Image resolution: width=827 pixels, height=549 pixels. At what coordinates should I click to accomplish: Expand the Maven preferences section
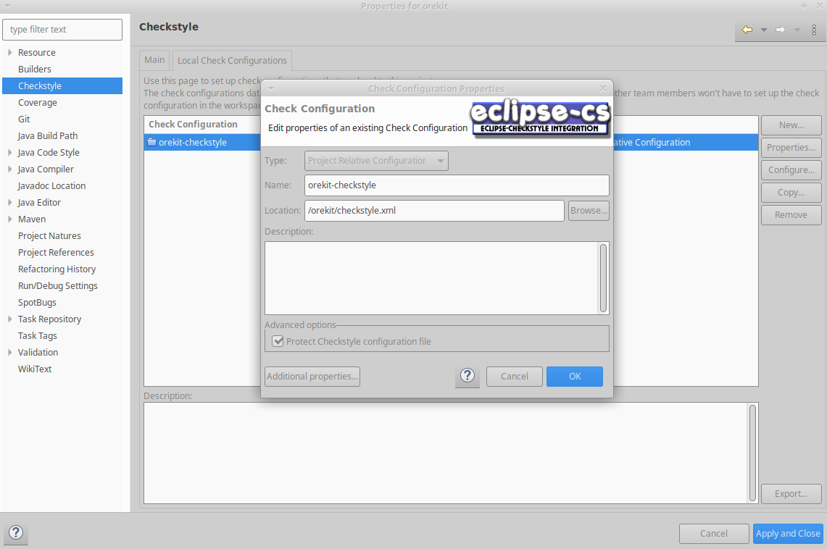tap(9, 219)
